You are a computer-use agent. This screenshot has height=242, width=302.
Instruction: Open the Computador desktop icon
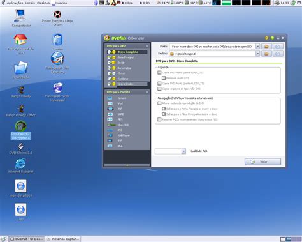pyautogui.click(x=21, y=19)
